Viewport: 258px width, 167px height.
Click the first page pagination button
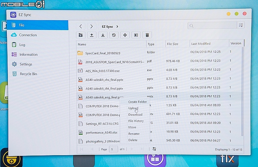[82, 149]
